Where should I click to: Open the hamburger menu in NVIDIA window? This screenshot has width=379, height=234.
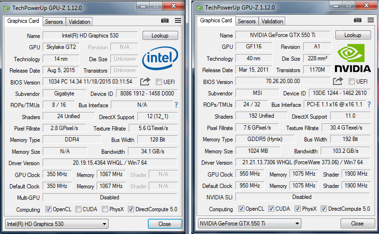pyautogui.click(x=371, y=20)
